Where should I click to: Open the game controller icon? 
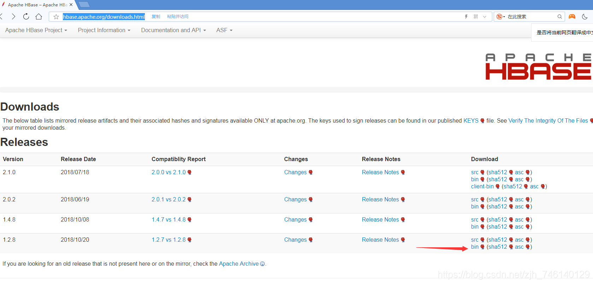tap(572, 17)
